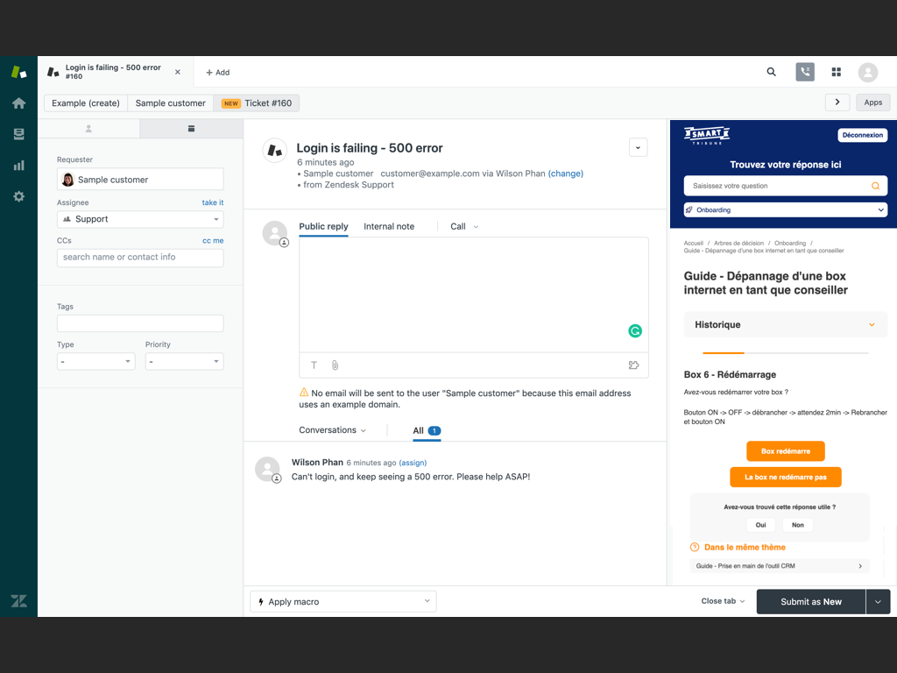The height and width of the screenshot is (673, 897).
Task: Click the Tags input field
Action: click(x=140, y=323)
